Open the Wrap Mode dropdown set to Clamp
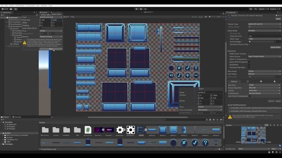Viewport: 282px width, 158px height. point(264,71)
